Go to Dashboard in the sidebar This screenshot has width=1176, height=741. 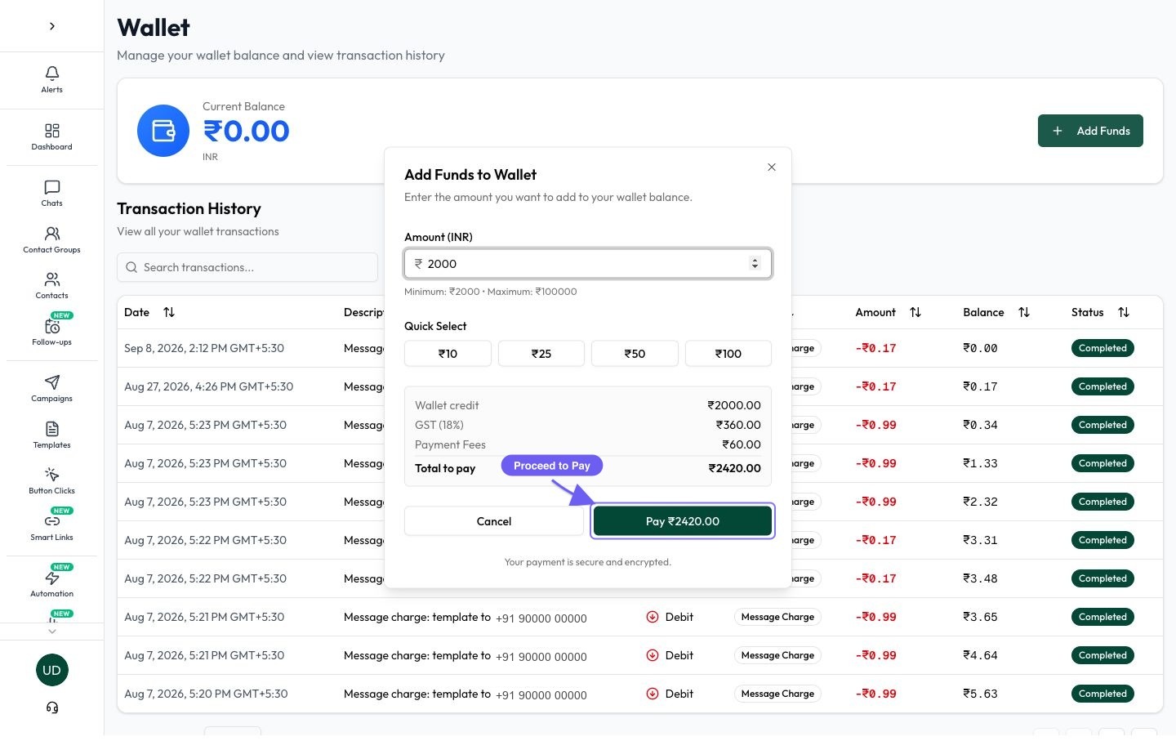click(51, 137)
